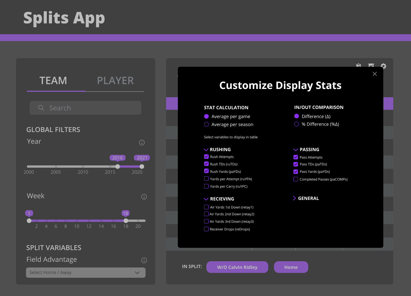The height and width of the screenshot is (296, 411).
Task: Open the Select Home / Away dropdown
Action: click(x=86, y=273)
